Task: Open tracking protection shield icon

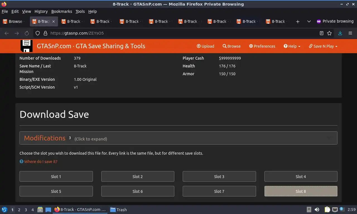Action: click(x=38, y=33)
